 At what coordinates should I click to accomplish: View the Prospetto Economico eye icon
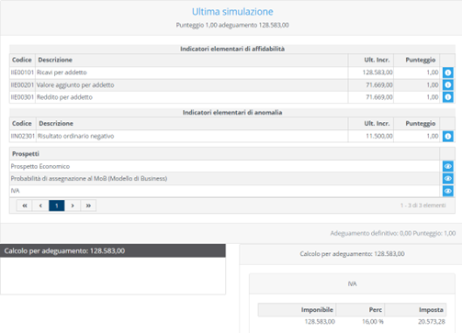[447, 166]
